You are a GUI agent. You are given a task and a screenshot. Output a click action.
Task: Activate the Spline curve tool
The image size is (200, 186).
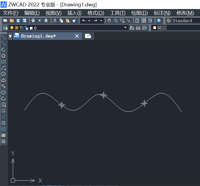tap(3, 86)
